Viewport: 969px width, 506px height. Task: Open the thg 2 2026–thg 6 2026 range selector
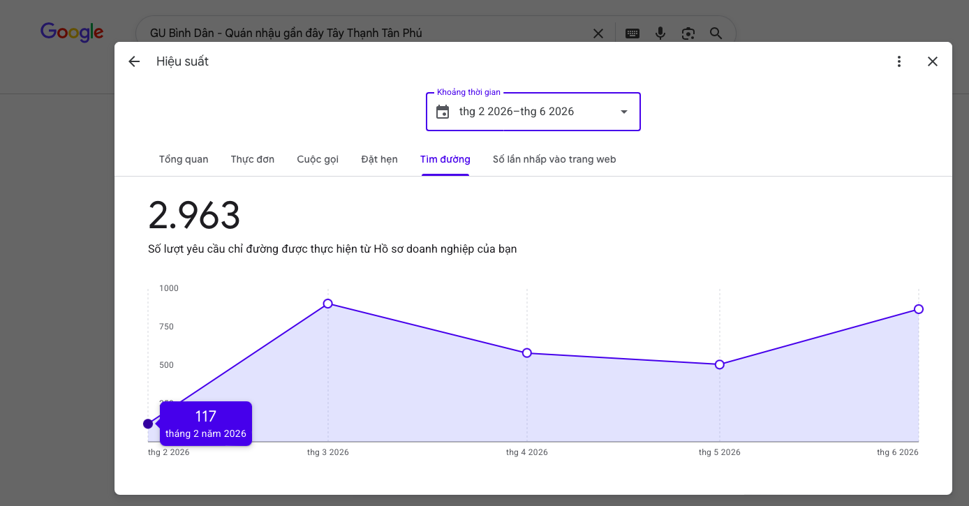click(533, 112)
